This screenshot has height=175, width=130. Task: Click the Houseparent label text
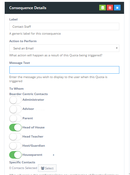pyautogui.click(x=32, y=155)
